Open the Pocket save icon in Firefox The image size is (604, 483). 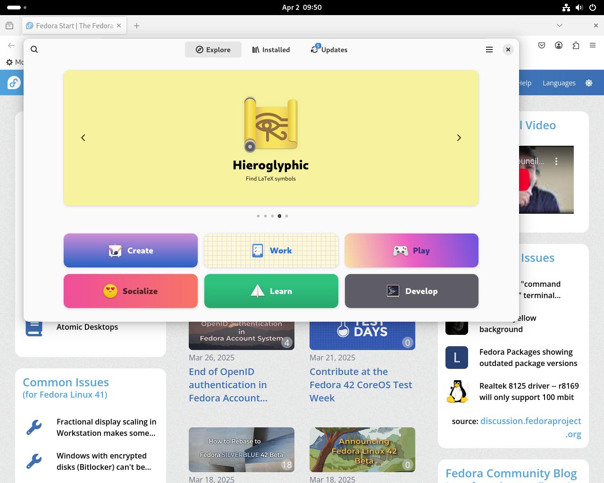[542, 45]
